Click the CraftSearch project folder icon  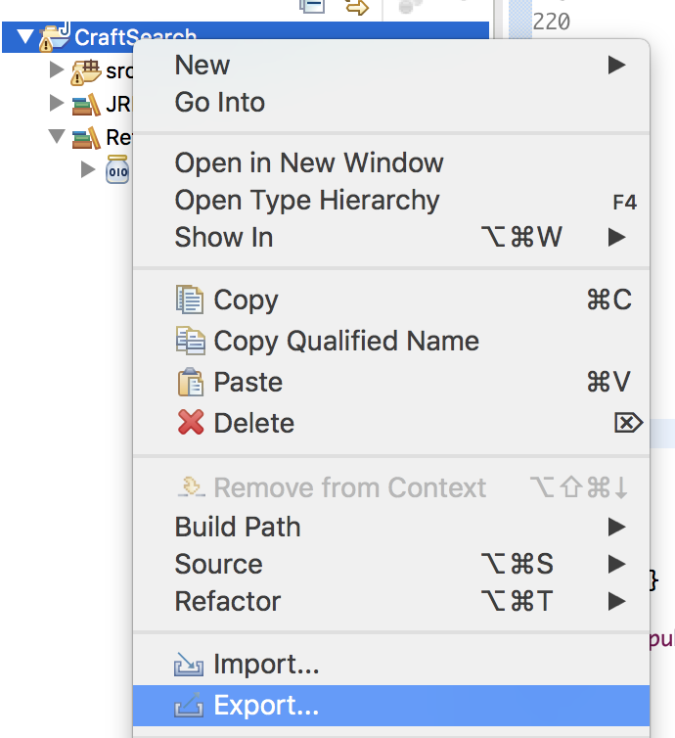[x=57, y=39]
